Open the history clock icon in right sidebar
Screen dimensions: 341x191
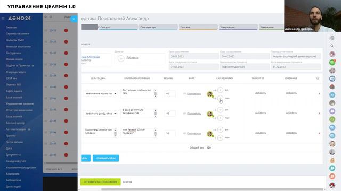(332, 38)
